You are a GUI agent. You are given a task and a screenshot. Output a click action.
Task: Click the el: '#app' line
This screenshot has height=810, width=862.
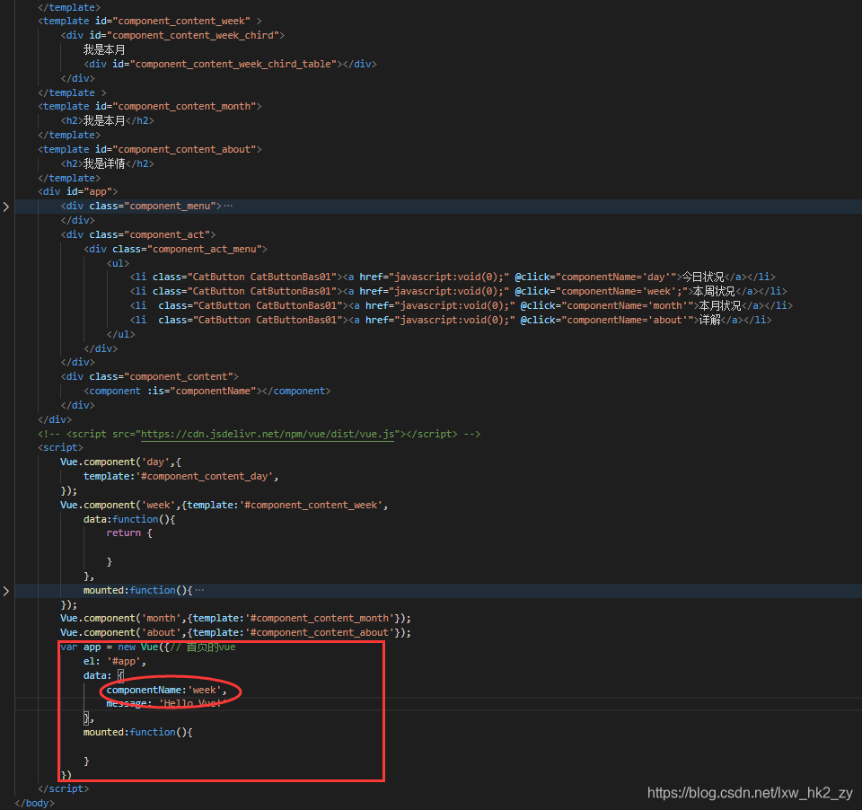(x=114, y=661)
